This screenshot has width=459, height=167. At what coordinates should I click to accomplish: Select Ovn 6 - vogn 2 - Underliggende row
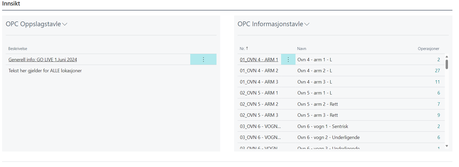click(328, 137)
